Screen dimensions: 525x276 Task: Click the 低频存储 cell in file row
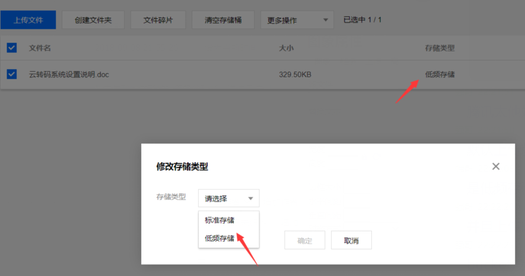click(440, 74)
